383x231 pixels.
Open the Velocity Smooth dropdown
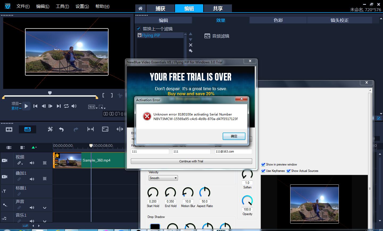coord(163,178)
